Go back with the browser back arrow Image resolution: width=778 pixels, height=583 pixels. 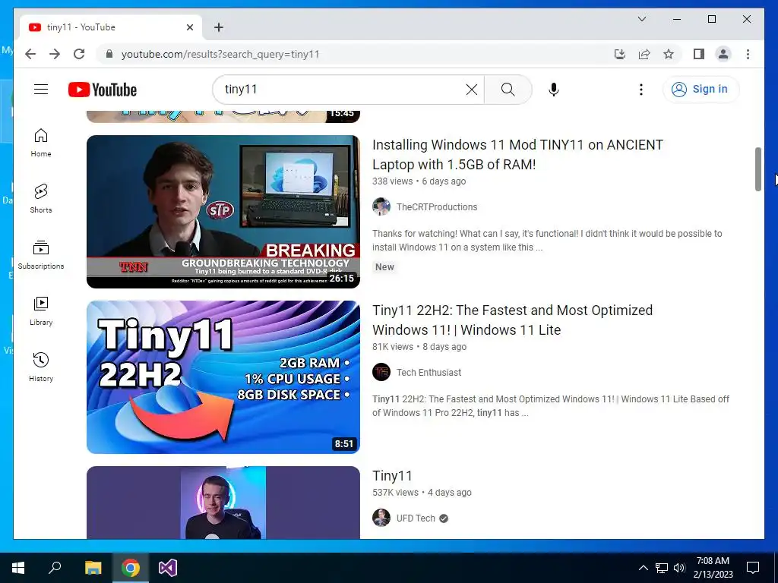30,54
